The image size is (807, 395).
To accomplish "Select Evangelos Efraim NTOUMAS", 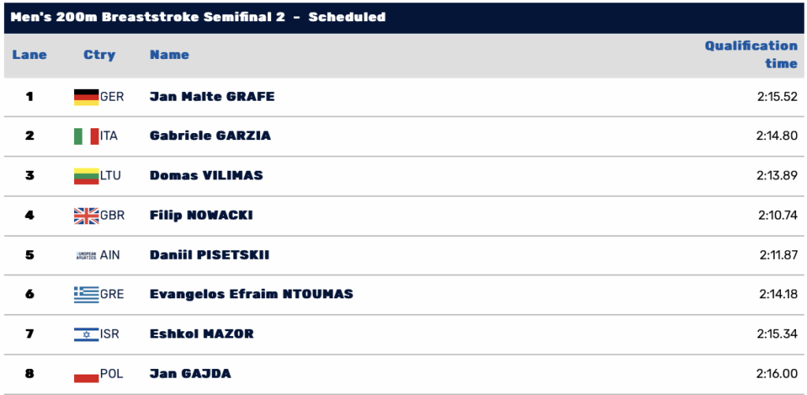I will (x=251, y=294).
